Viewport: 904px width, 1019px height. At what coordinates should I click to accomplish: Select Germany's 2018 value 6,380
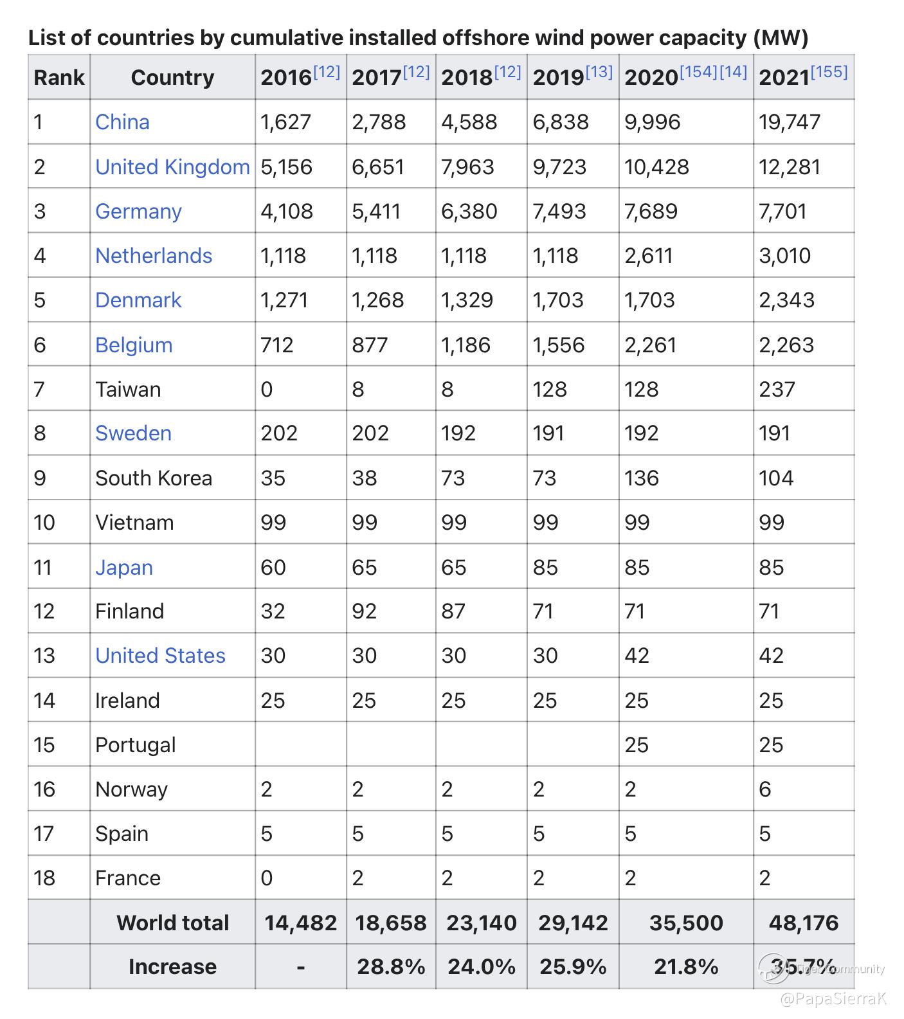(469, 212)
